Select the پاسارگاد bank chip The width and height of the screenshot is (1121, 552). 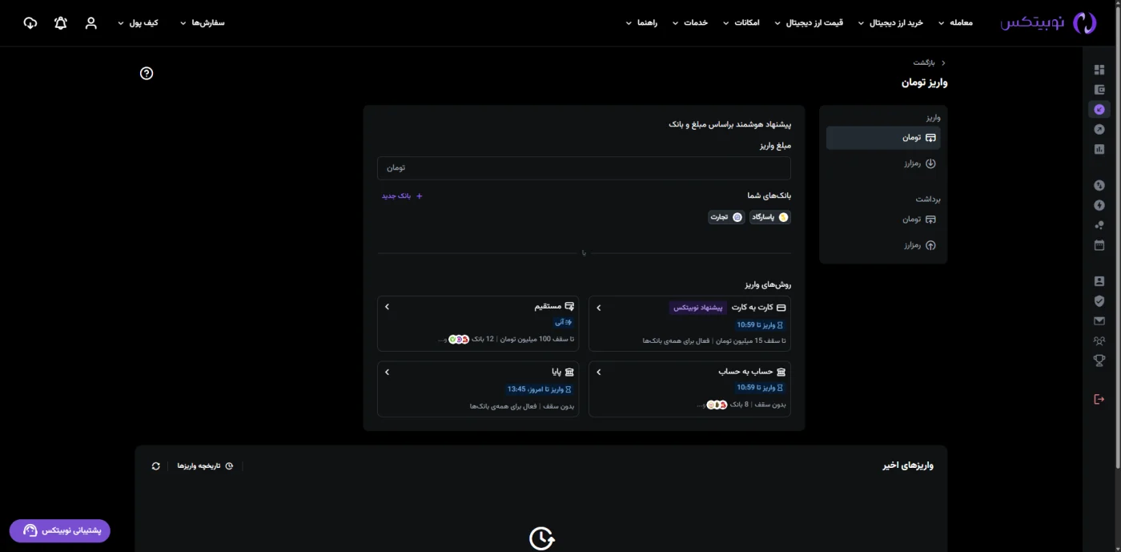pos(770,217)
